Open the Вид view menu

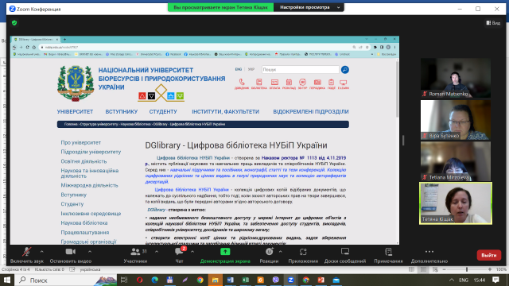(x=493, y=23)
